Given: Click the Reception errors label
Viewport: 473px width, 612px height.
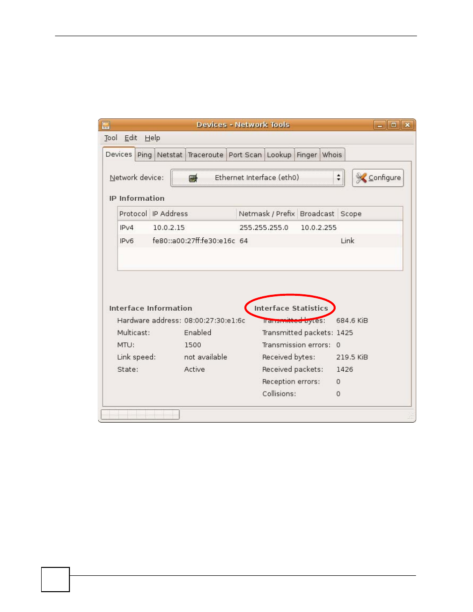Looking at the screenshot, I should point(291,382).
